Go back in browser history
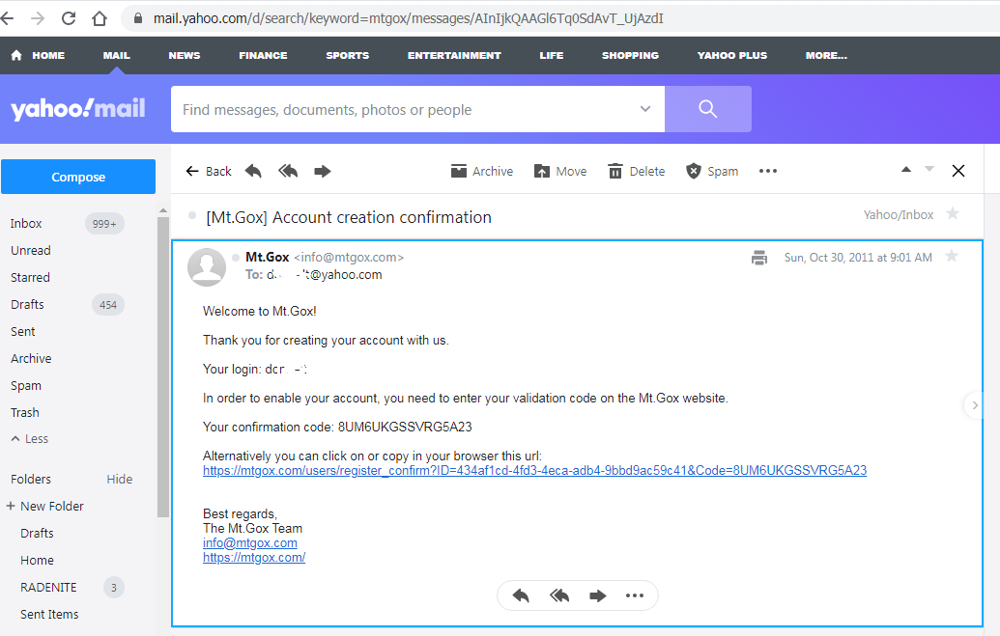Viewport: 1000px width, 636px height. (7, 18)
